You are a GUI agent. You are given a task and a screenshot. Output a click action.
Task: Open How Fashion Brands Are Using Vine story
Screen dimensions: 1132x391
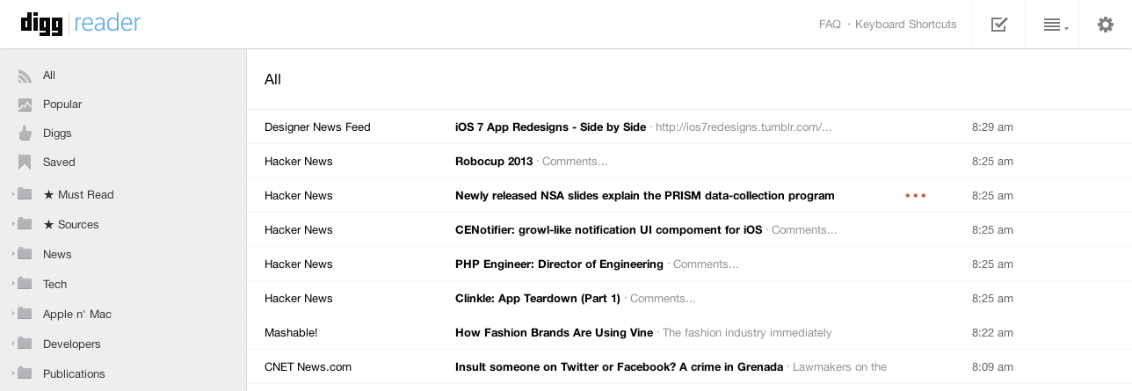pyautogui.click(x=554, y=333)
